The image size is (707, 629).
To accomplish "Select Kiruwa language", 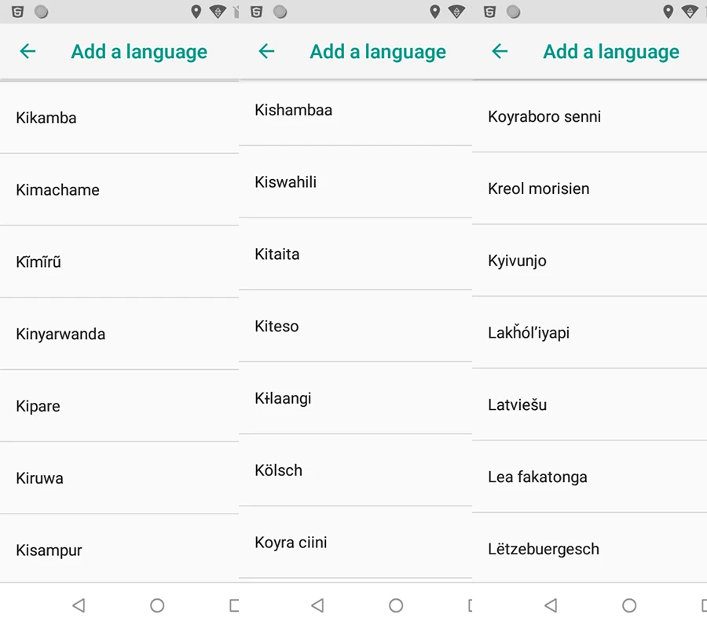I will point(119,478).
